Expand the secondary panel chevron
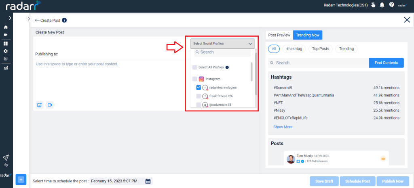Screen dimensions: 414x188 (x=28, y=19)
